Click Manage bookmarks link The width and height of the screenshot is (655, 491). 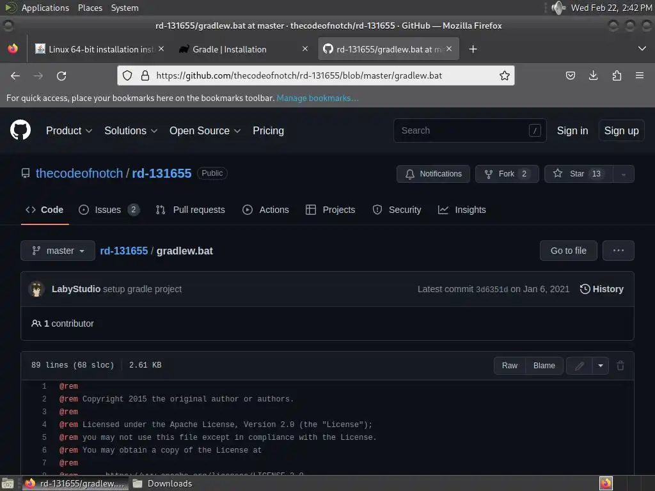(317, 98)
